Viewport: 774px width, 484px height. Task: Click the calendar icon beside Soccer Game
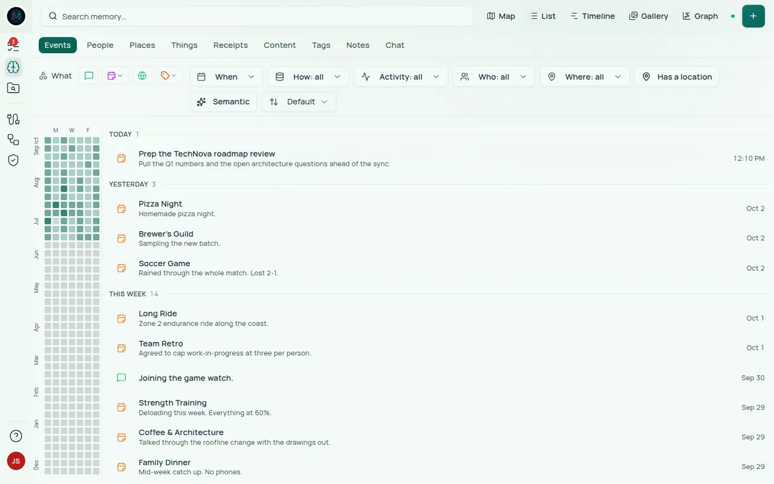(x=122, y=268)
